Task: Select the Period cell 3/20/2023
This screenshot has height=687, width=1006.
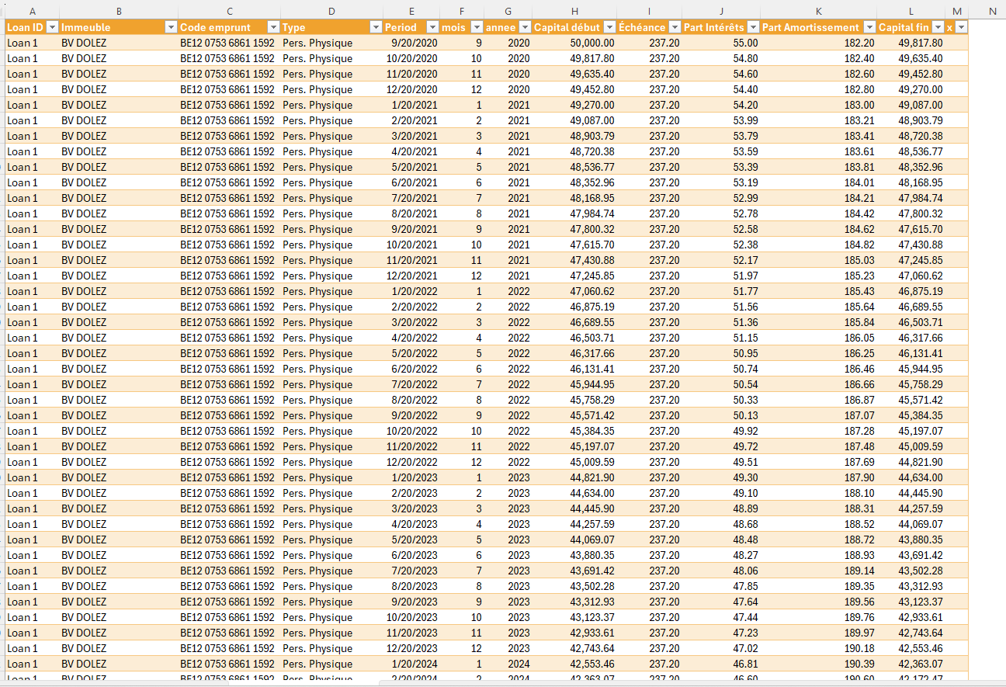Action: [411, 508]
